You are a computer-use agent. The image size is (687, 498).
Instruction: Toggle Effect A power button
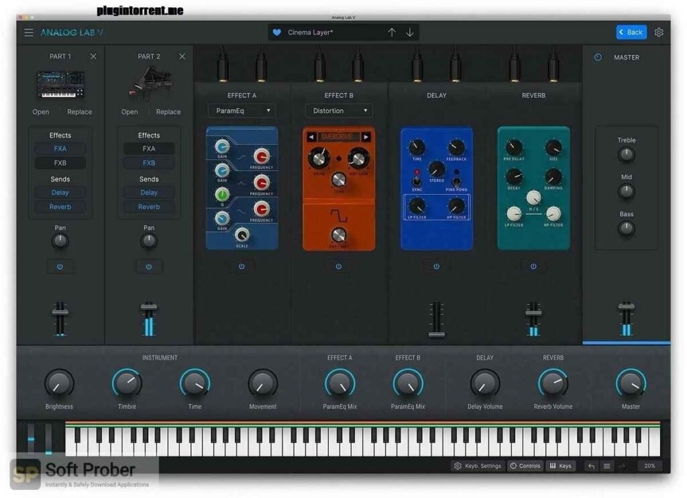[x=242, y=266]
